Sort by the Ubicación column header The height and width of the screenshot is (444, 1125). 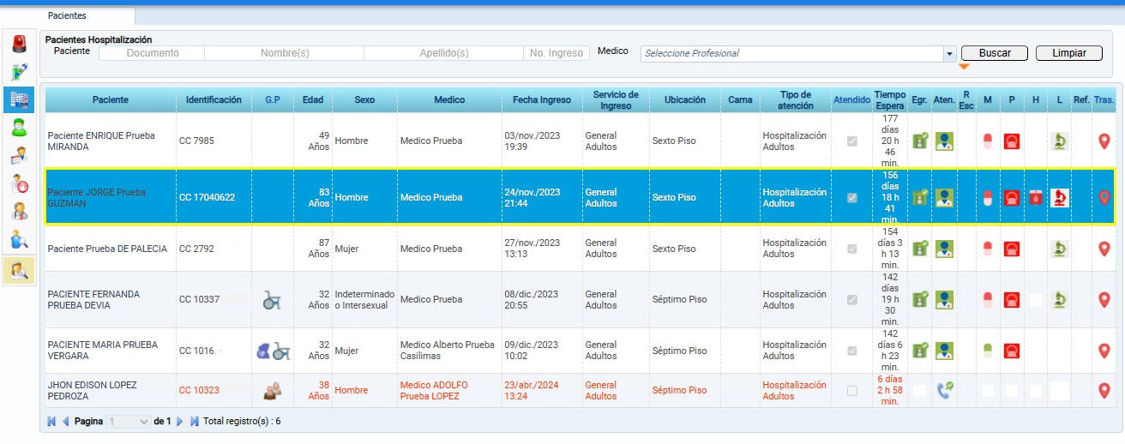(x=685, y=100)
